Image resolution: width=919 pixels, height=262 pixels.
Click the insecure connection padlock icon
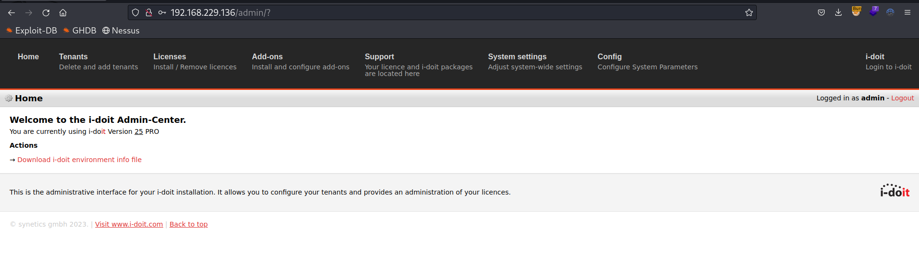click(x=149, y=13)
